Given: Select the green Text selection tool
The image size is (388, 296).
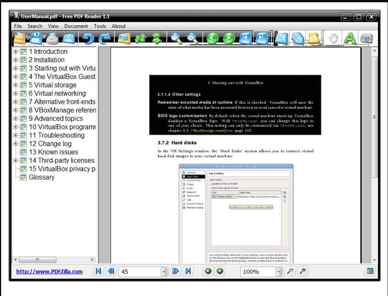Looking at the screenshot, I should (x=349, y=38).
